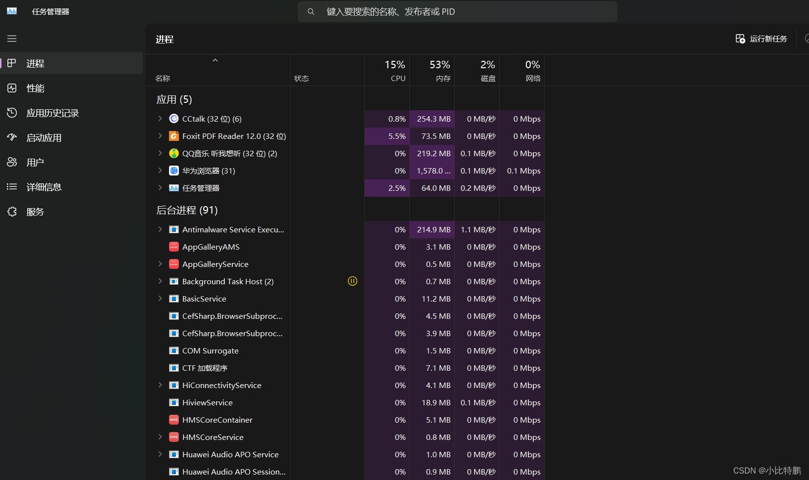Image resolution: width=809 pixels, height=480 pixels.
Task: Expand the Foxit PDF Reader process group
Action: point(160,136)
